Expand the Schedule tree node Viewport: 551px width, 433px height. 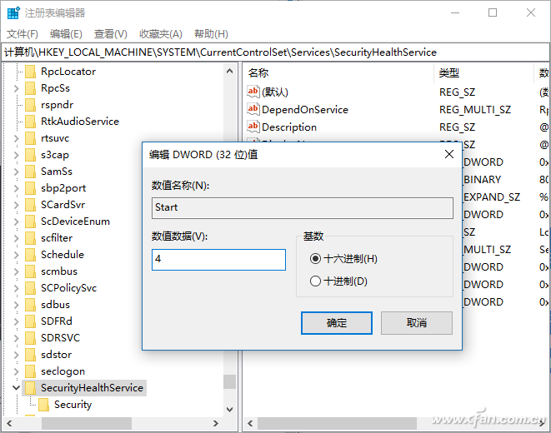point(16,255)
